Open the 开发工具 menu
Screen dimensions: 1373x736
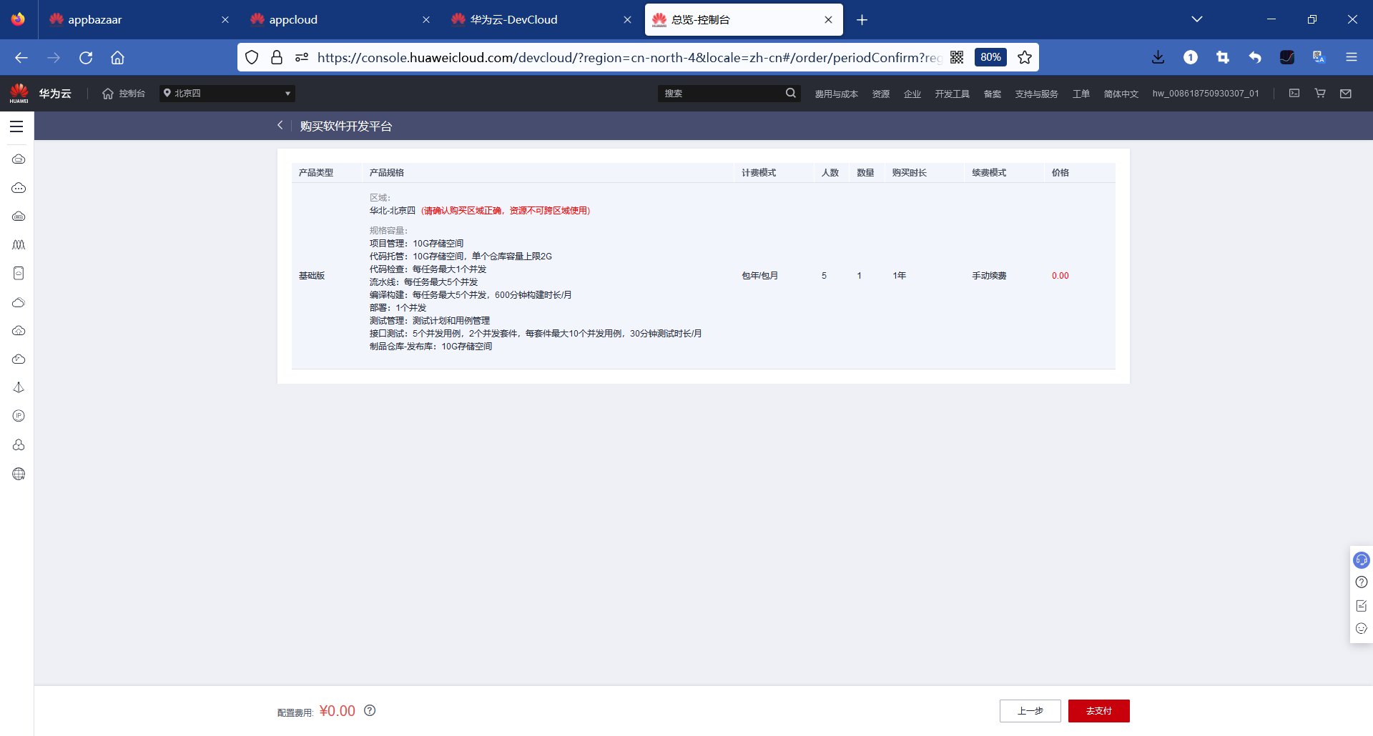point(953,94)
